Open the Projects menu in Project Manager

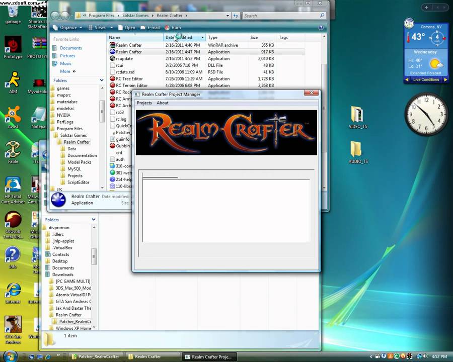pyautogui.click(x=144, y=103)
